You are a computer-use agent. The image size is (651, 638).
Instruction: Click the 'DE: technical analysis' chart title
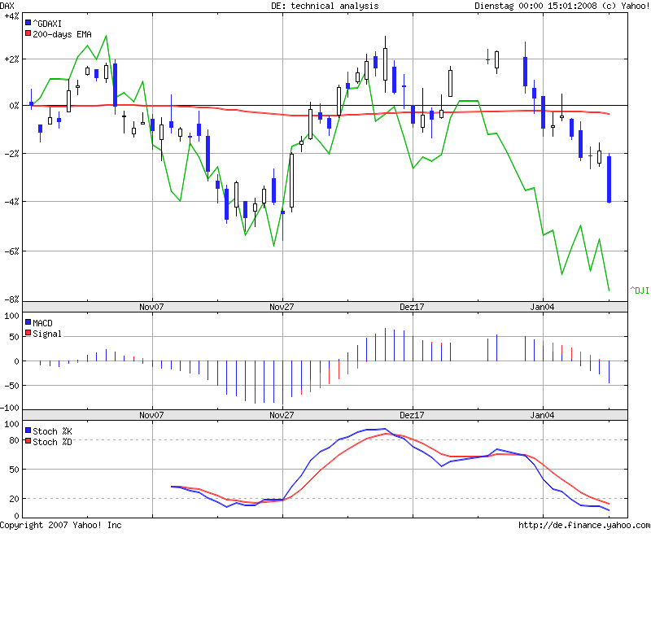(x=325, y=6)
